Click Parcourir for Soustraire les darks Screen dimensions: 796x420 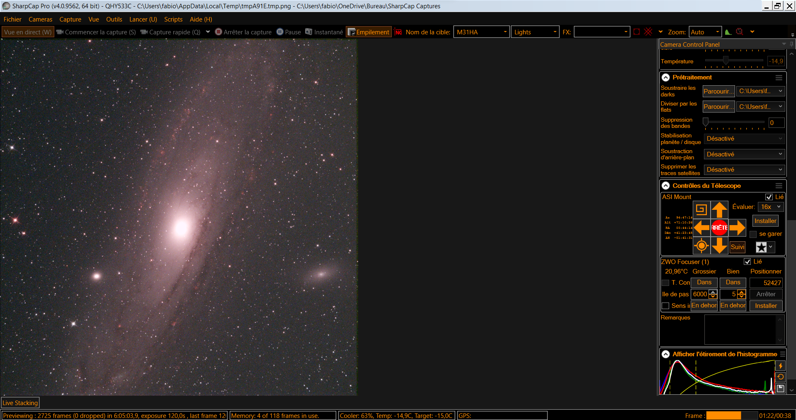click(x=718, y=91)
